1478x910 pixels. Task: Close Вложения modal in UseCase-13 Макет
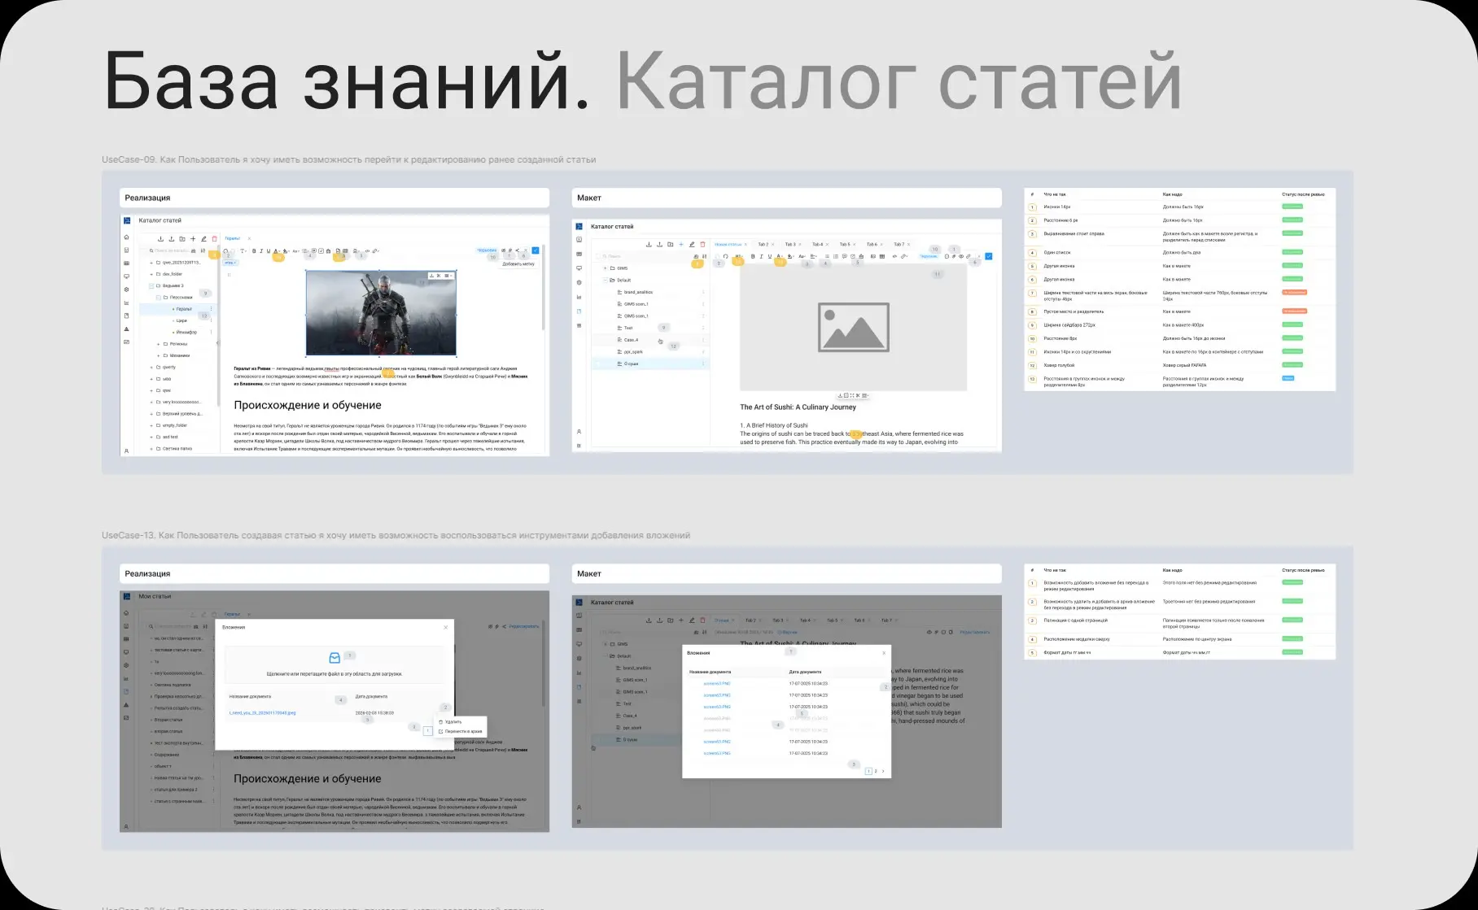[x=884, y=653]
